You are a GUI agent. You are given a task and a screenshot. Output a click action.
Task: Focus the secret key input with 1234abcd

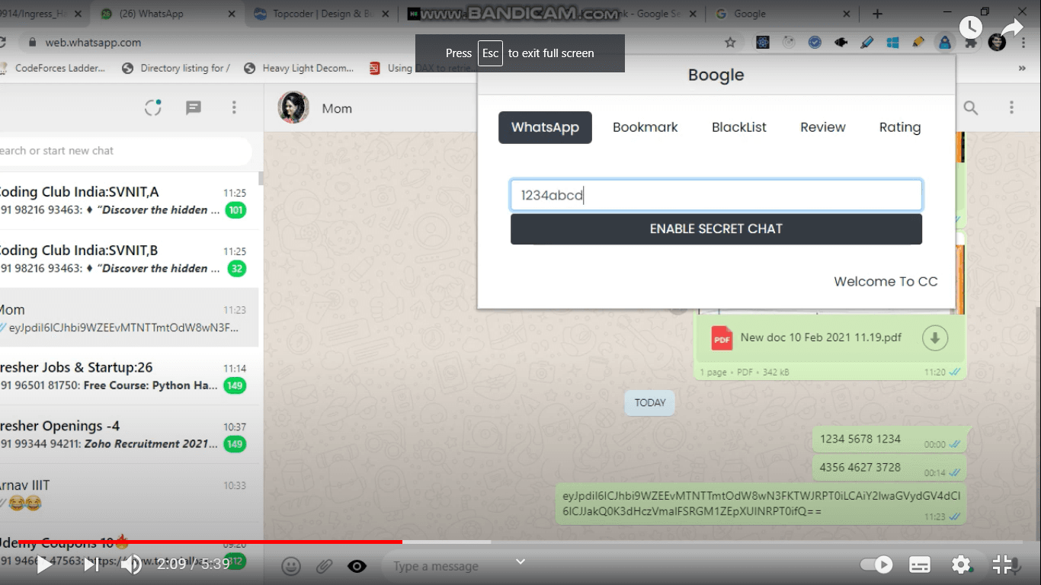coord(716,195)
